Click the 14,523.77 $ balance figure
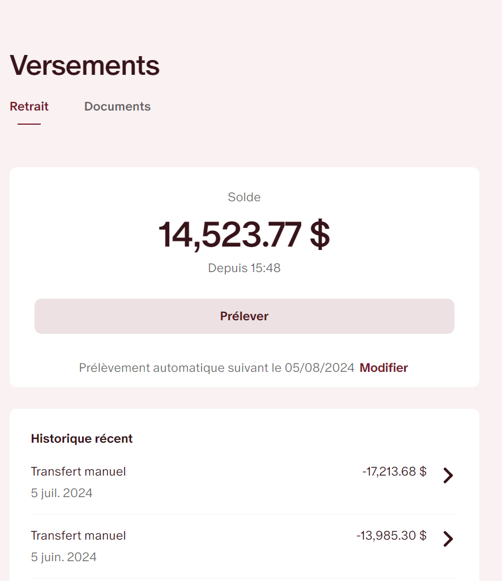502x581 pixels. pyautogui.click(x=232, y=234)
